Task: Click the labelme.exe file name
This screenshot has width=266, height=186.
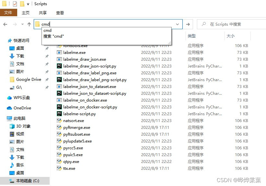Action: [74, 53]
